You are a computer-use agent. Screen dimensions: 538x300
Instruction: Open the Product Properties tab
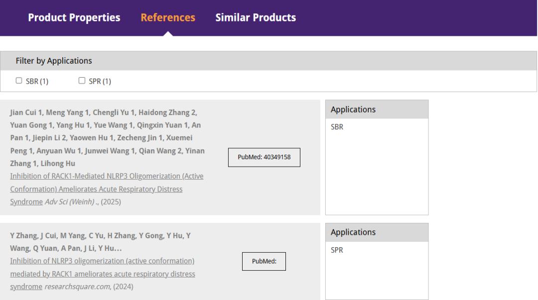(74, 18)
